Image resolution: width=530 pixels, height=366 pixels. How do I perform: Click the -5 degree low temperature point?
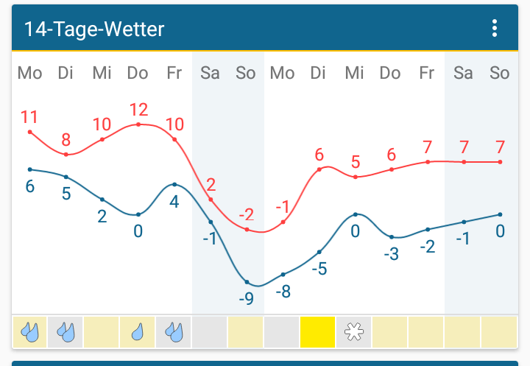(x=319, y=252)
